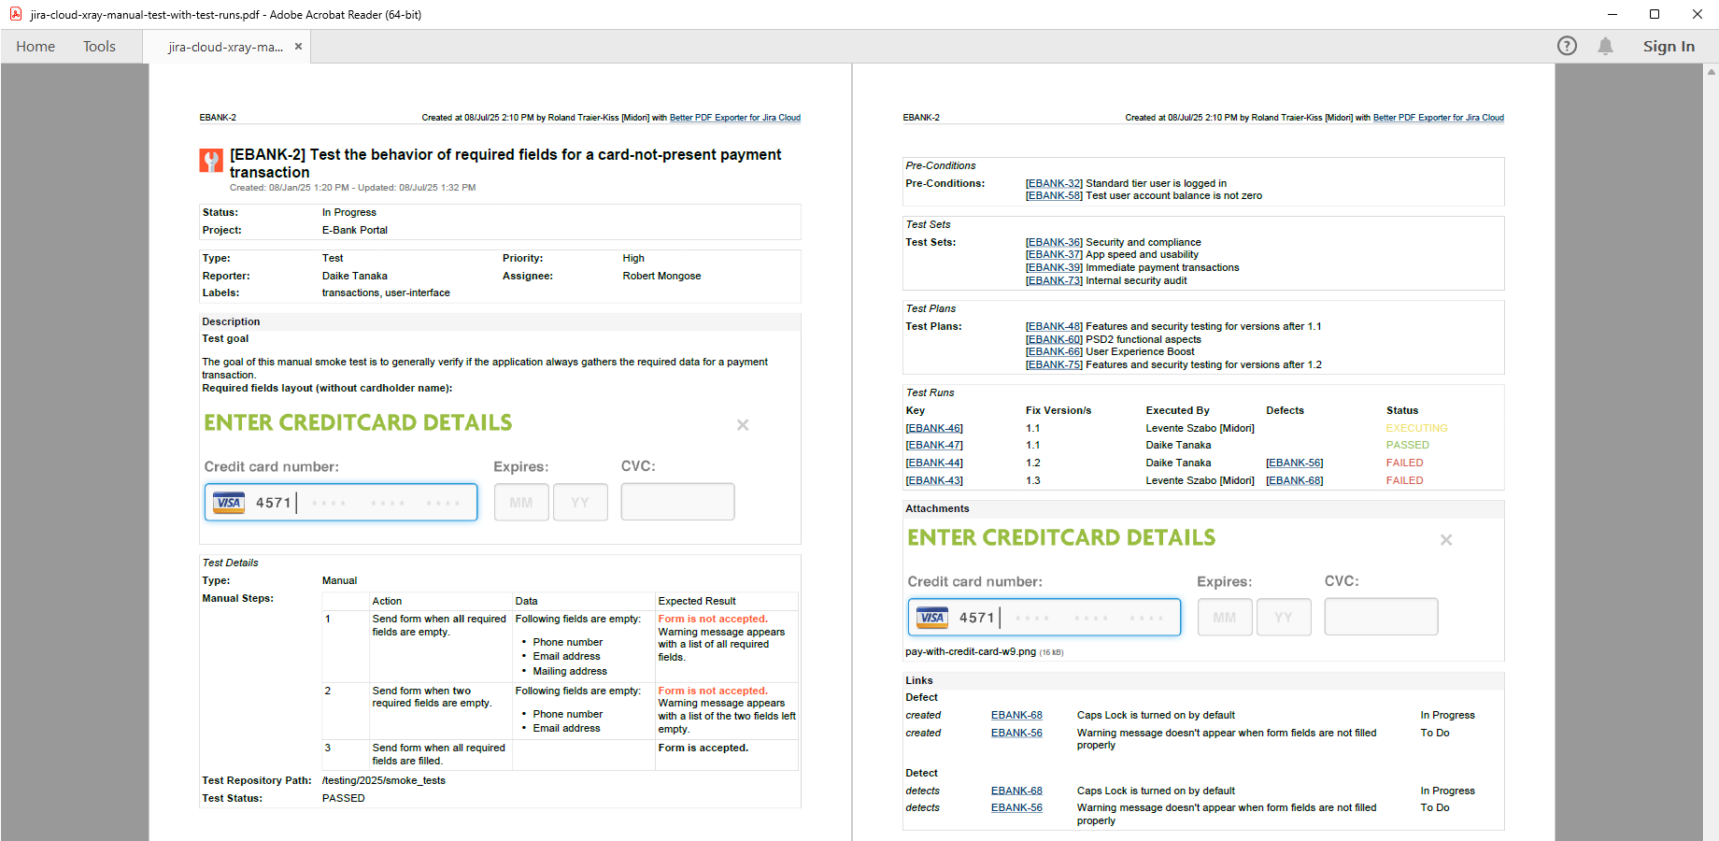Open EBANK-46 test run link
The width and height of the screenshot is (1719, 841).
pyautogui.click(x=934, y=428)
